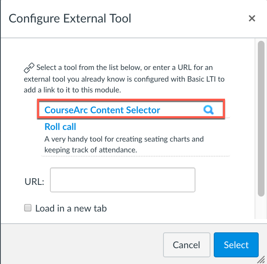This screenshot has height=264, width=267.
Task: Click the magnifier icon beside CourseArc
Action: pos(208,110)
